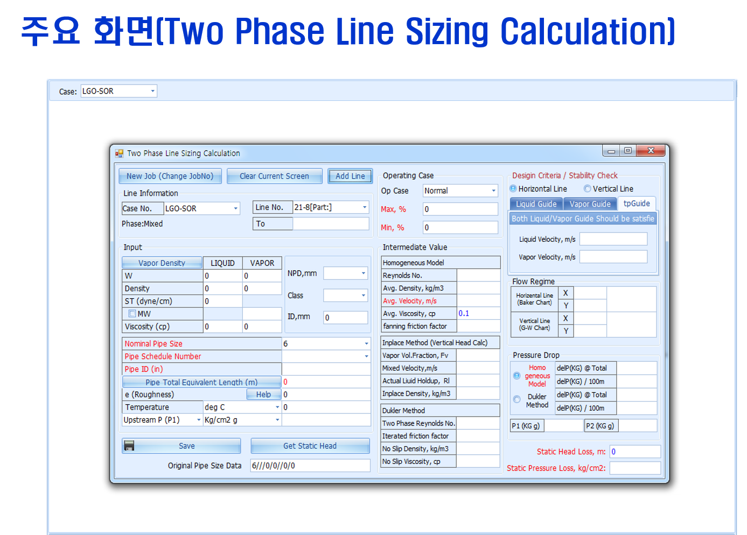Image resolution: width=747 pixels, height=535 pixels.
Task: Open the Op Case Normal dropdown
Action: 493,191
